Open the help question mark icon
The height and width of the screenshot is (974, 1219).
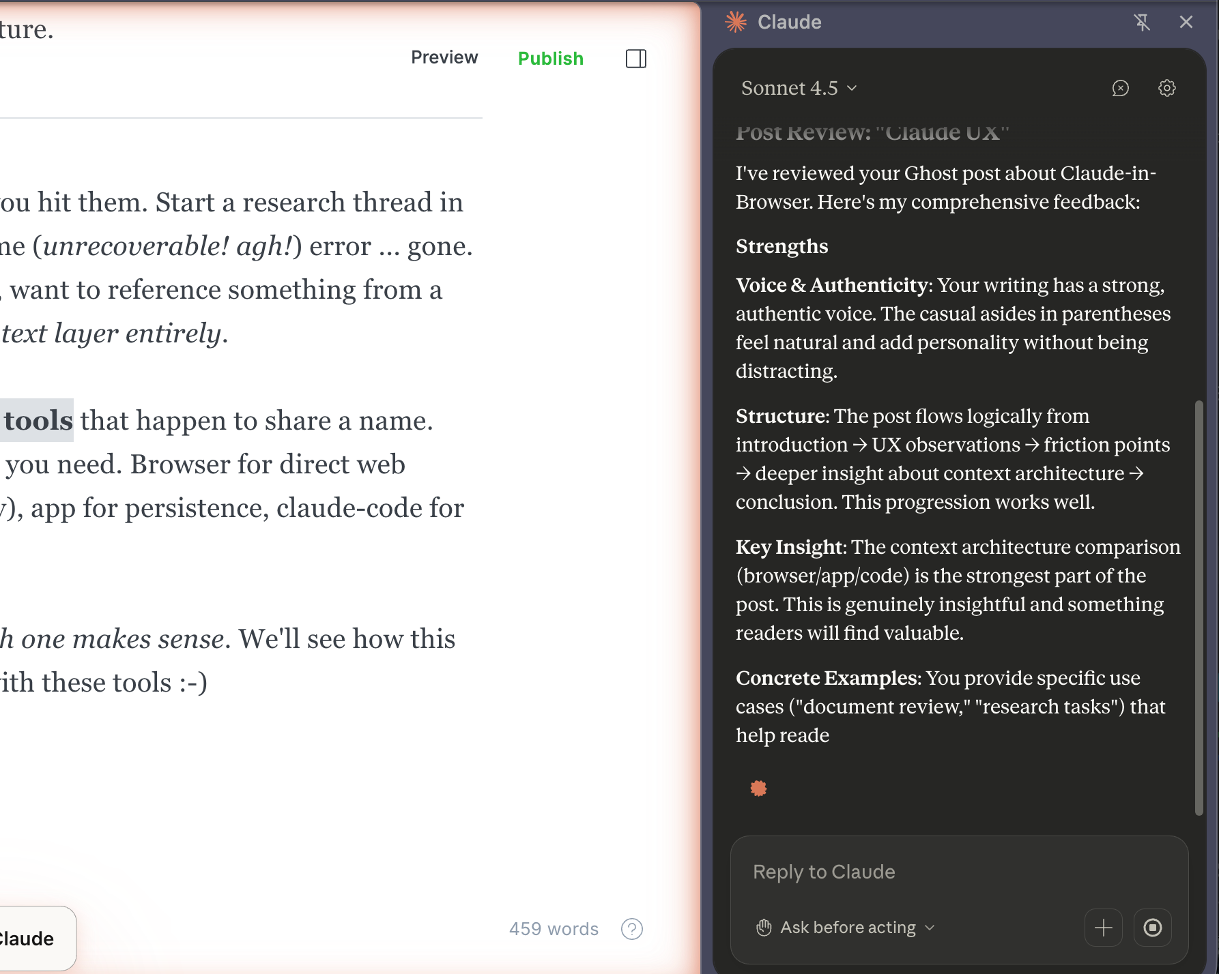click(631, 929)
